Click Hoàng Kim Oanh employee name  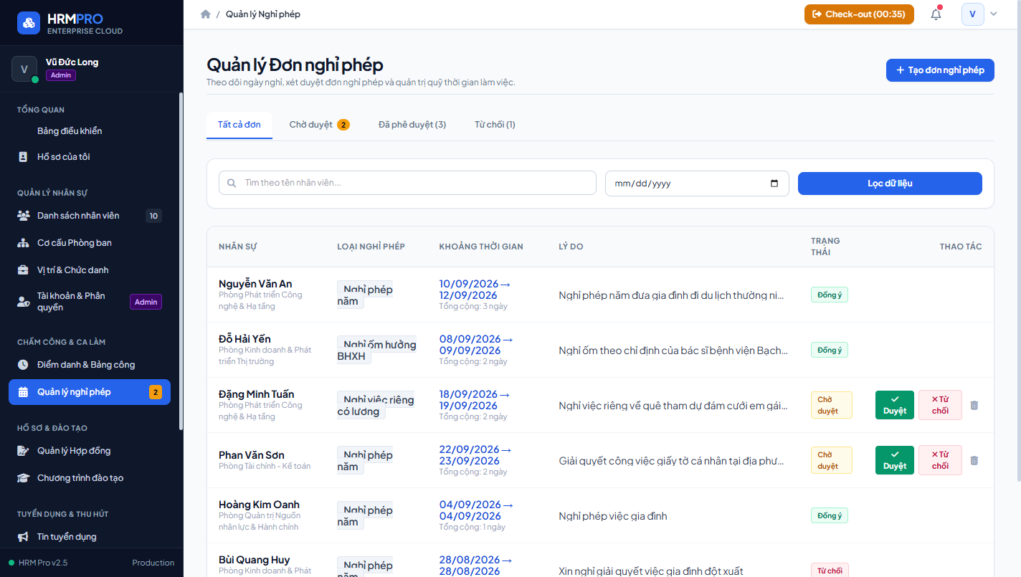(x=259, y=505)
